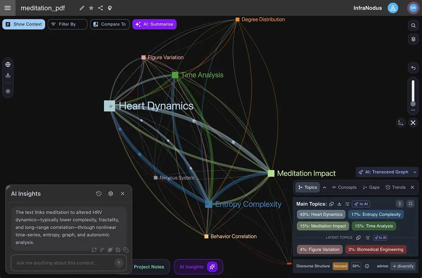Copy the AI insight response

(126, 250)
